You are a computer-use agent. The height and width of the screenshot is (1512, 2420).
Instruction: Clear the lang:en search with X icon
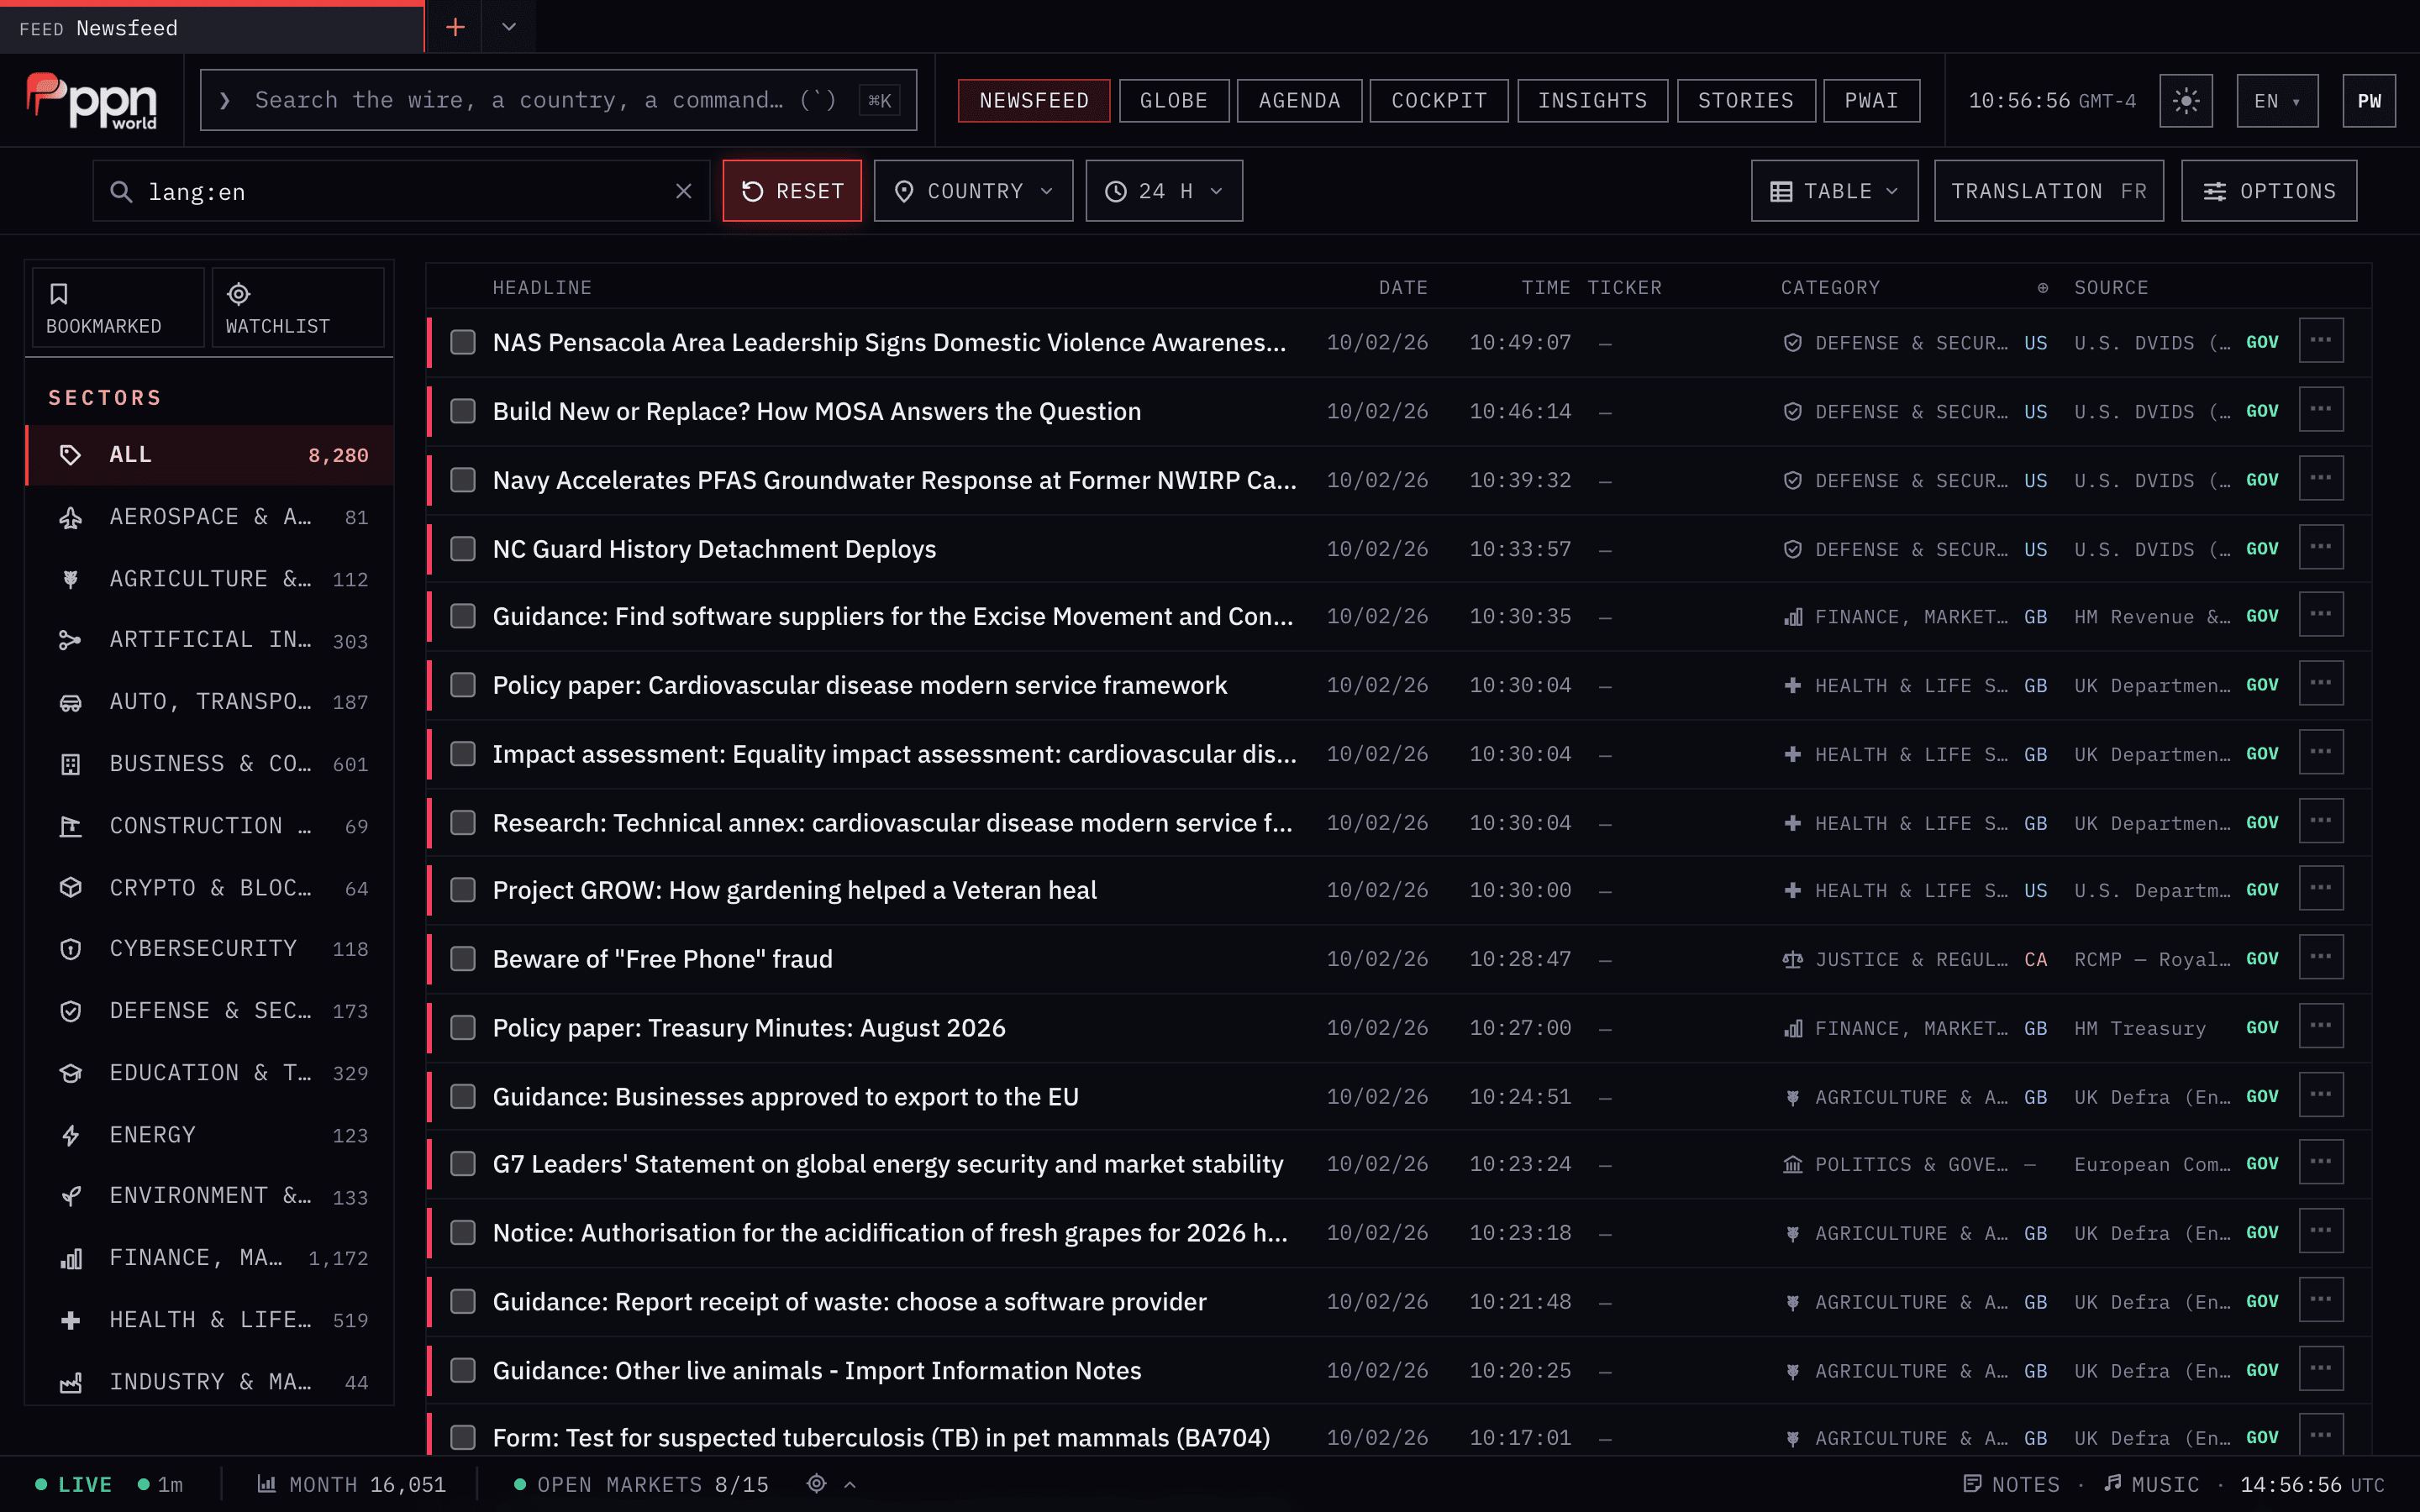[x=684, y=191]
